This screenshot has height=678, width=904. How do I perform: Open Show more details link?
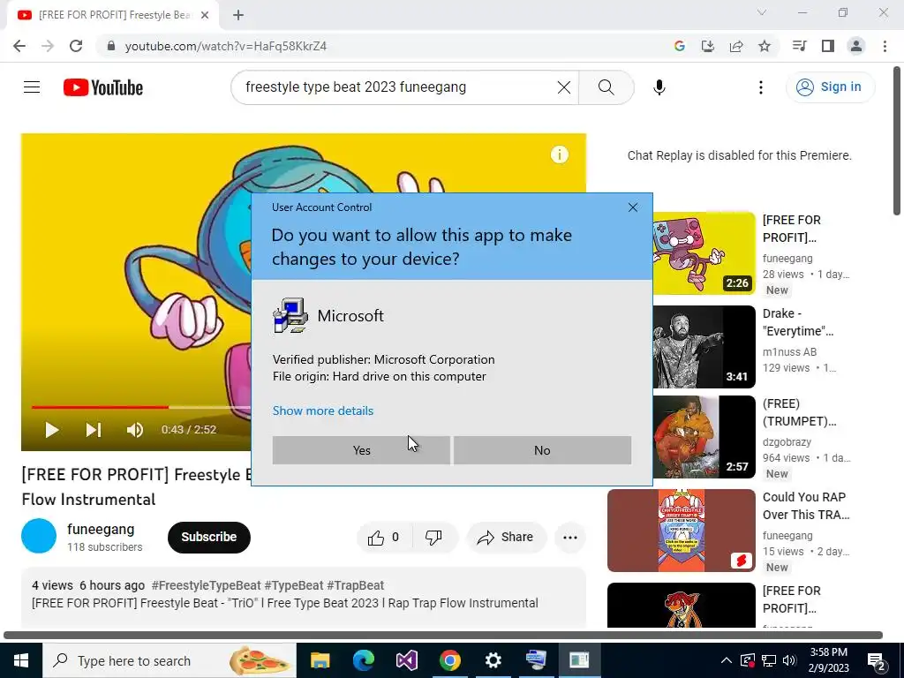(x=323, y=411)
